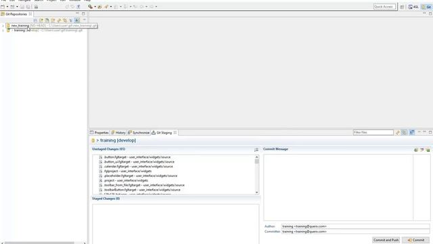Click the Save All toolbar icon

pos(28,7)
